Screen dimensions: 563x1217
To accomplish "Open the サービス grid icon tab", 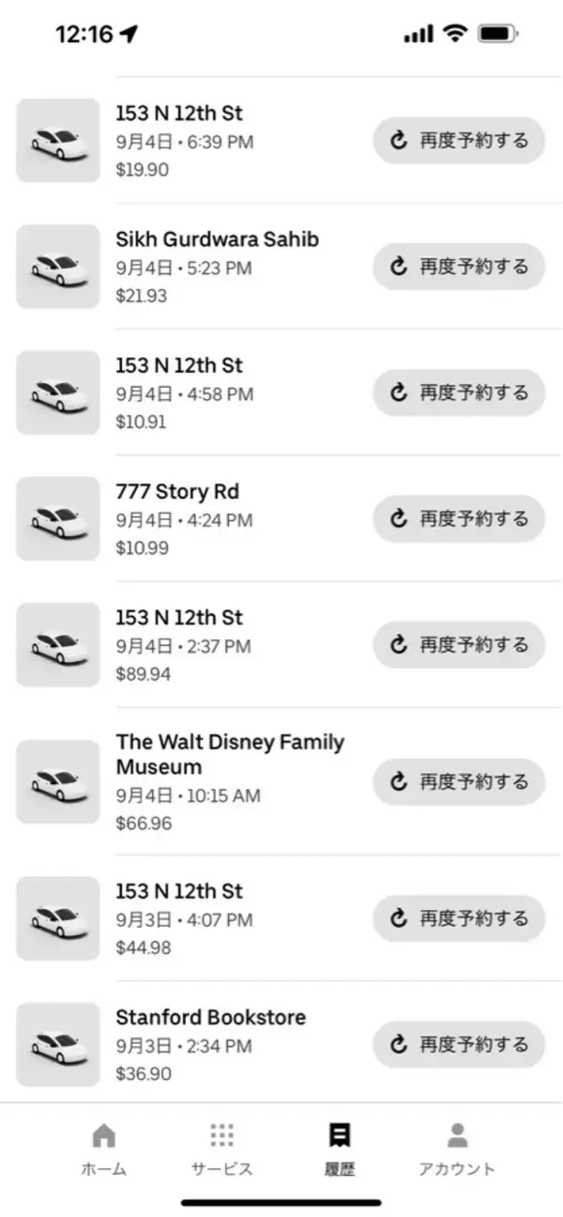I will (221, 1148).
